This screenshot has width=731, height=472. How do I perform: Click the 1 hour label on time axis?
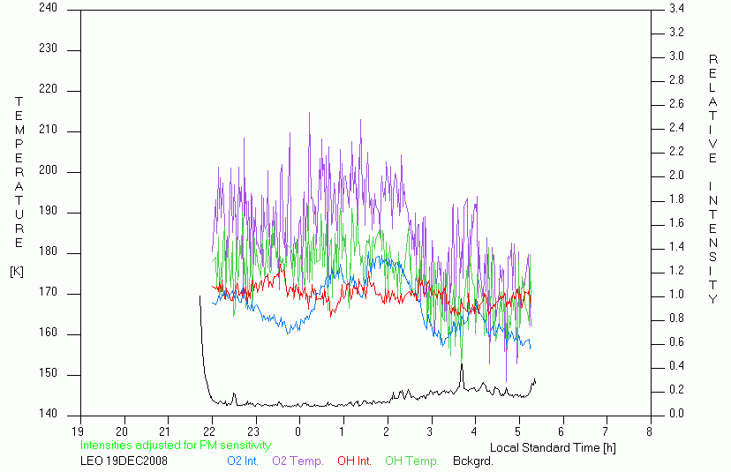click(343, 432)
